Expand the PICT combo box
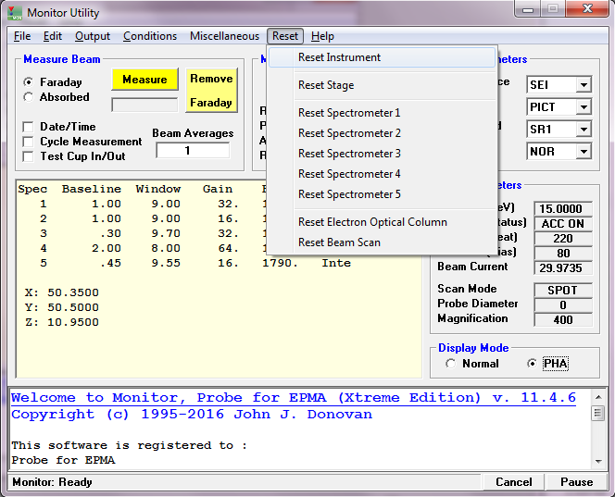This screenshot has height=497, width=615. [x=583, y=107]
